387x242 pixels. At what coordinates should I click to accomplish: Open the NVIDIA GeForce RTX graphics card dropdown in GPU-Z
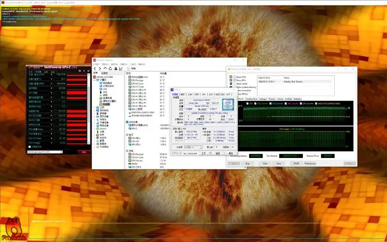(x=45, y=152)
